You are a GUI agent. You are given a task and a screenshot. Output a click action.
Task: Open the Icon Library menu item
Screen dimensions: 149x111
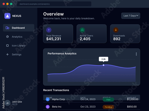(19, 46)
